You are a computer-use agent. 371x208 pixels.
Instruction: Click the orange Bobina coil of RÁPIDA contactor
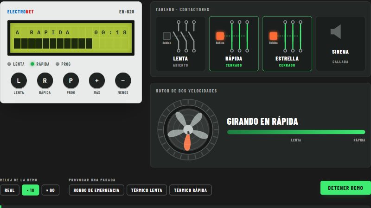(x=220, y=36)
